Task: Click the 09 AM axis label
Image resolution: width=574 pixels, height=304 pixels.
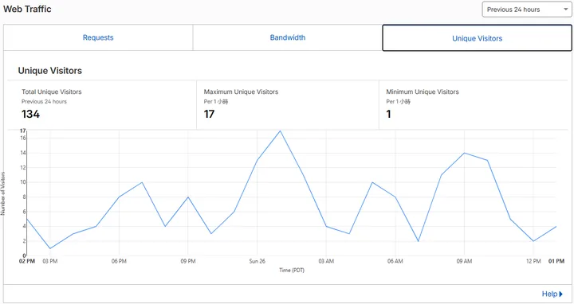Action: [x=464, y=261]
